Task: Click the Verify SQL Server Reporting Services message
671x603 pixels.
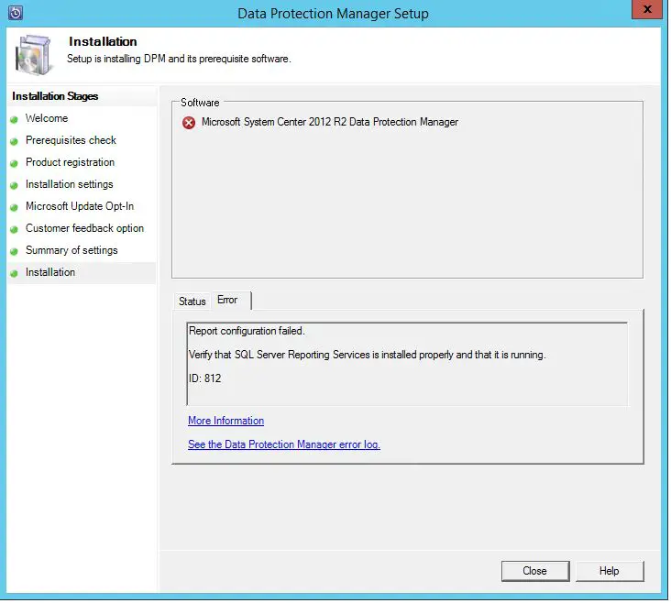Action: pyautogui.click(x=368, y=356)
